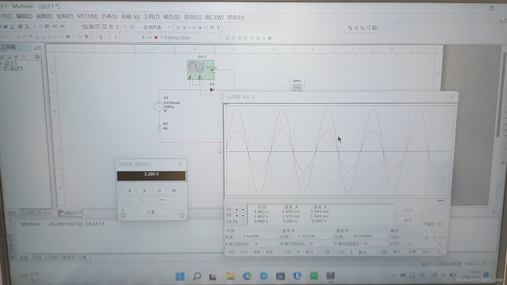The height and width of the screenshot is (285, 507).
Task: Select the Ω ohmmeter mode on multimeter
Action: pyautogui.click(x=159, y=191)
